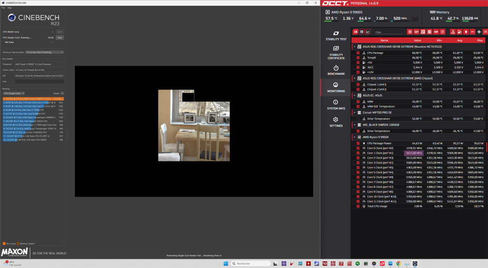Stop the CPU Single Core test
Screen dimensions: 488x268
60,38
